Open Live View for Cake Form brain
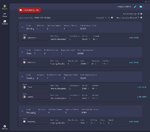Screen dimensions: 150x132 pos(134,38)
